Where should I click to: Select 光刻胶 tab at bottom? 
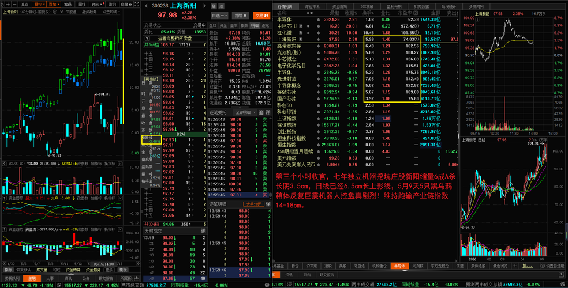coord(418,266)
